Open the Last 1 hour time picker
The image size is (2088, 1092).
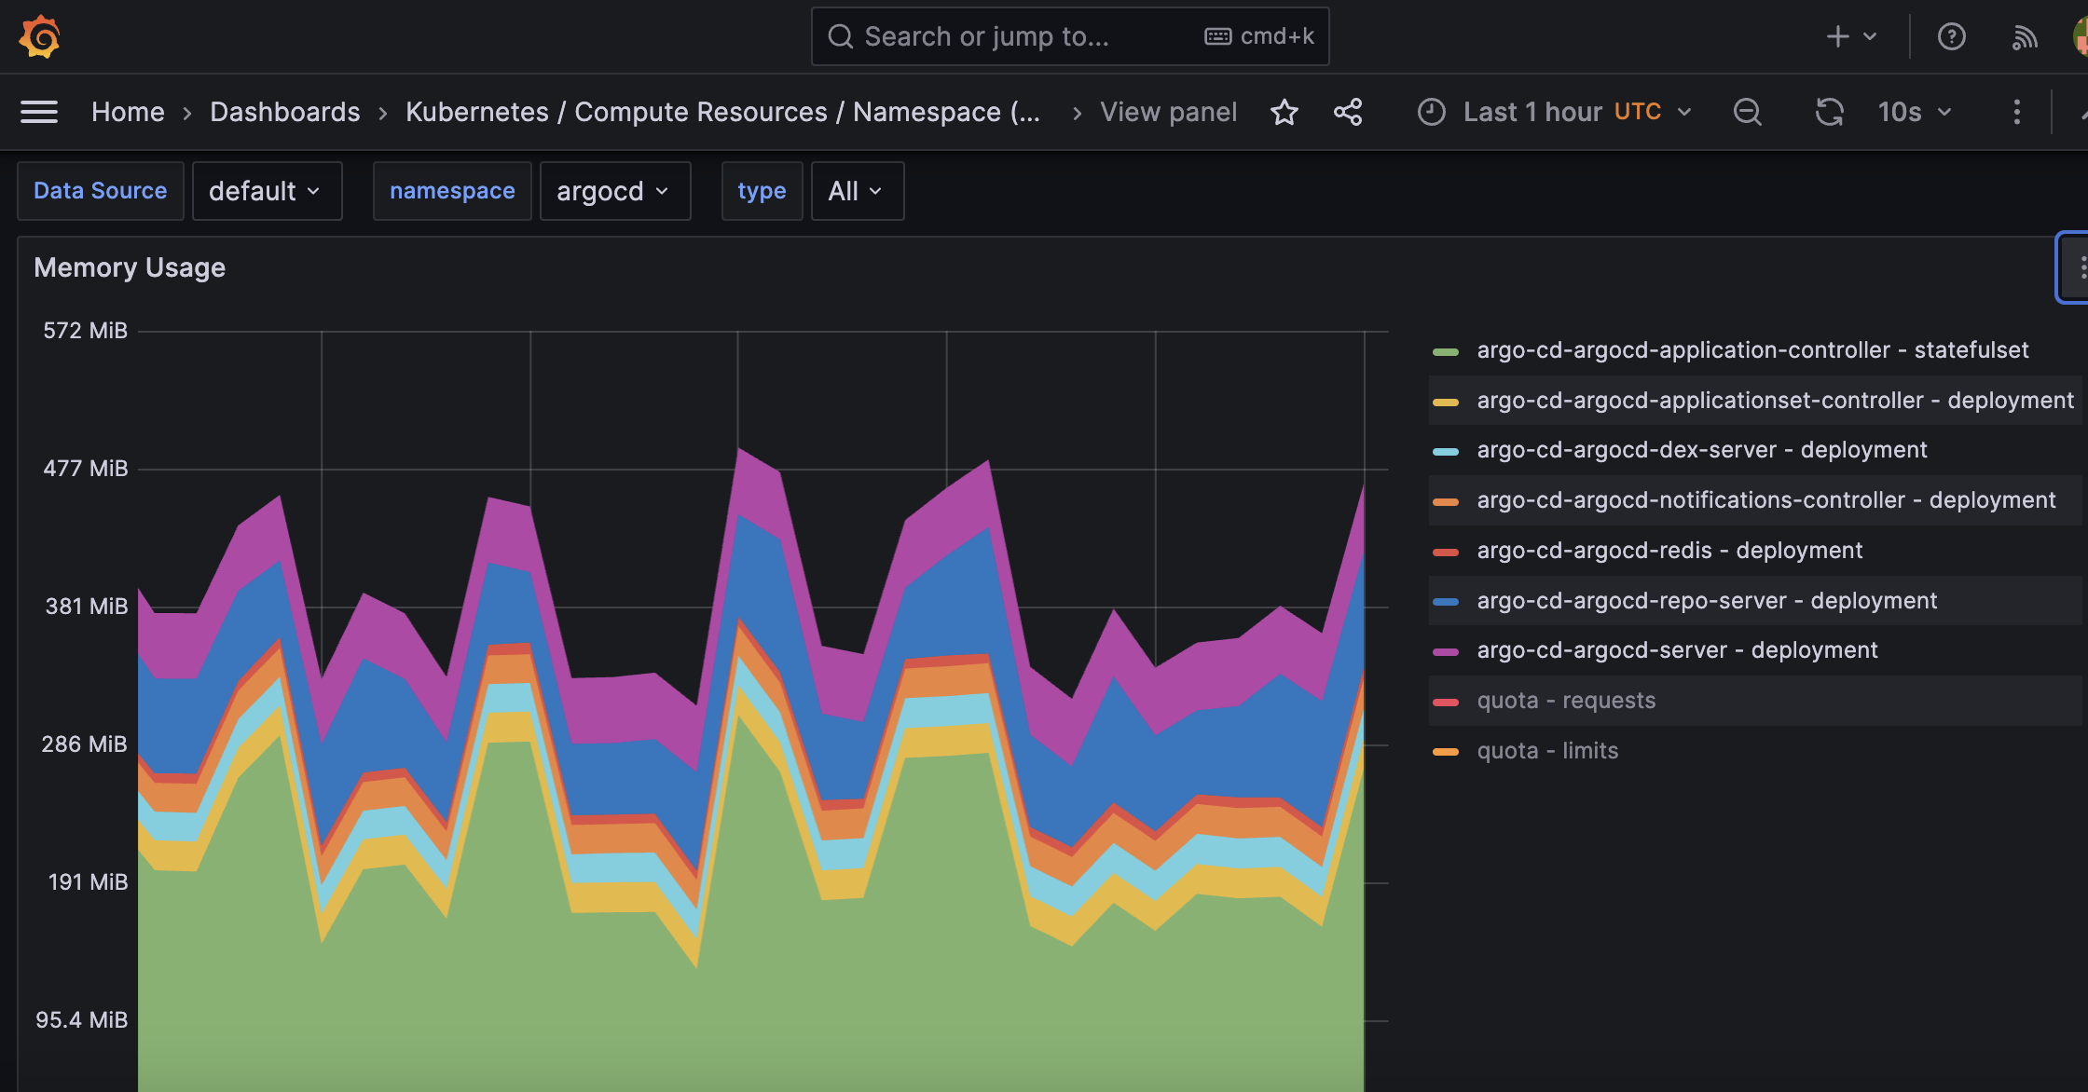pos(1554,112)
